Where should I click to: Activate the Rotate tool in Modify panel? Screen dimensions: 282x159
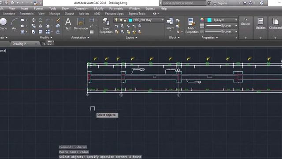41,20
